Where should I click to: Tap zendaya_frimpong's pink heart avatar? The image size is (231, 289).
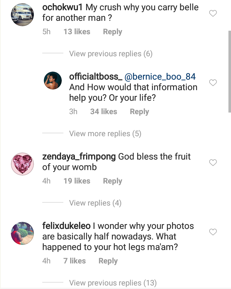click(x=22, y=164)
